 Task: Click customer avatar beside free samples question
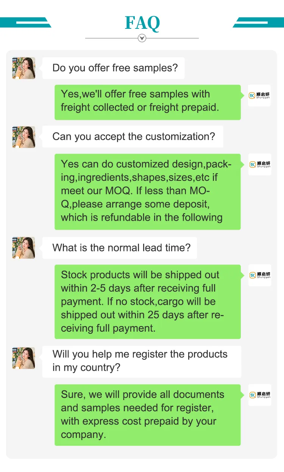(23, 68)
